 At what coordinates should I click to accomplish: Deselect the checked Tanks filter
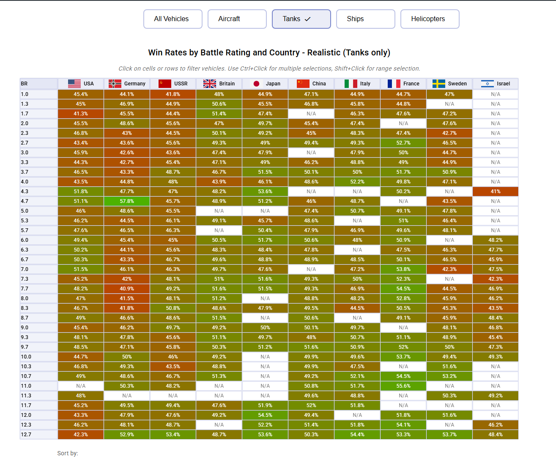[301, 19]
